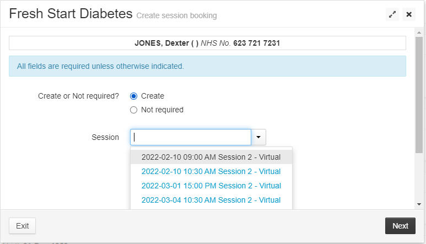Screen dimensions: 426x244
Task: Proceed with the Next button
Action: point(400,226)
